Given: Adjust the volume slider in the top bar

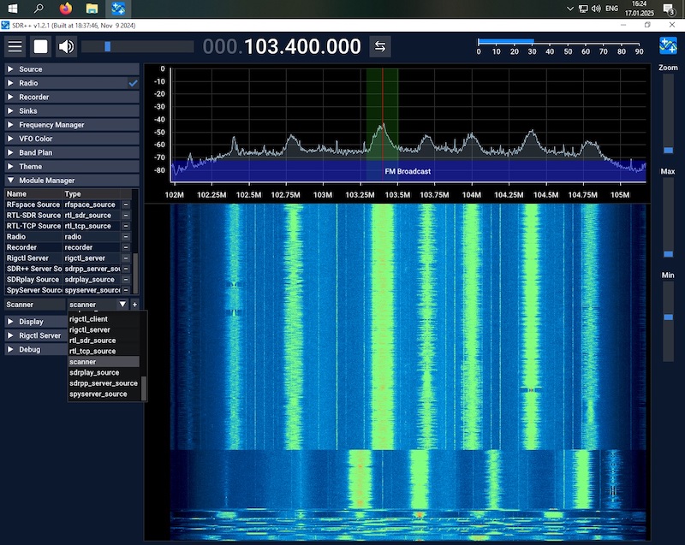Looking at the screenshot, I should 138,46.
